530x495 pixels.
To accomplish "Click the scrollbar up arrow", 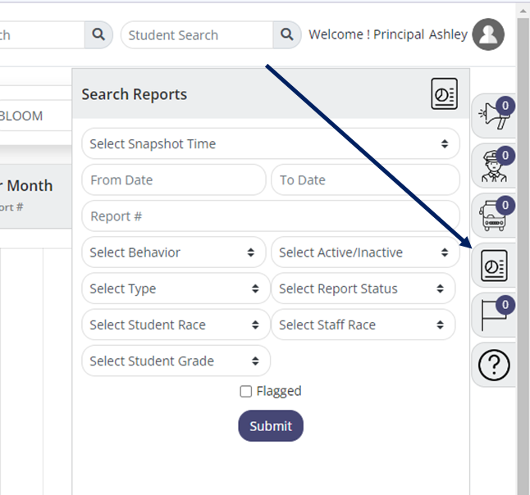I will [523, 11].
